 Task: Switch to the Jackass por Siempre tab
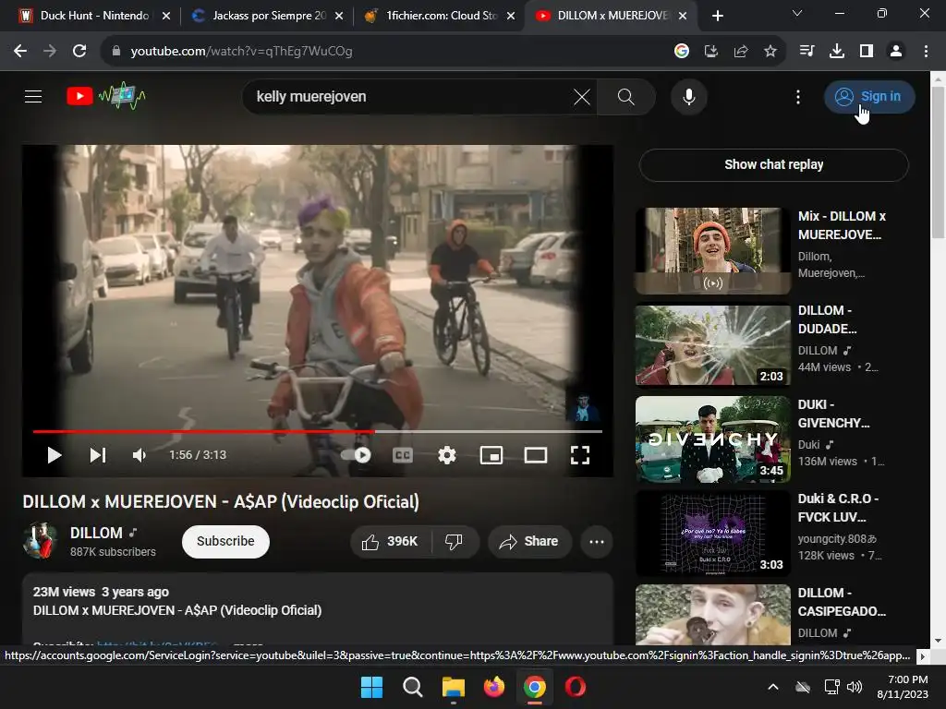[268, 16]
